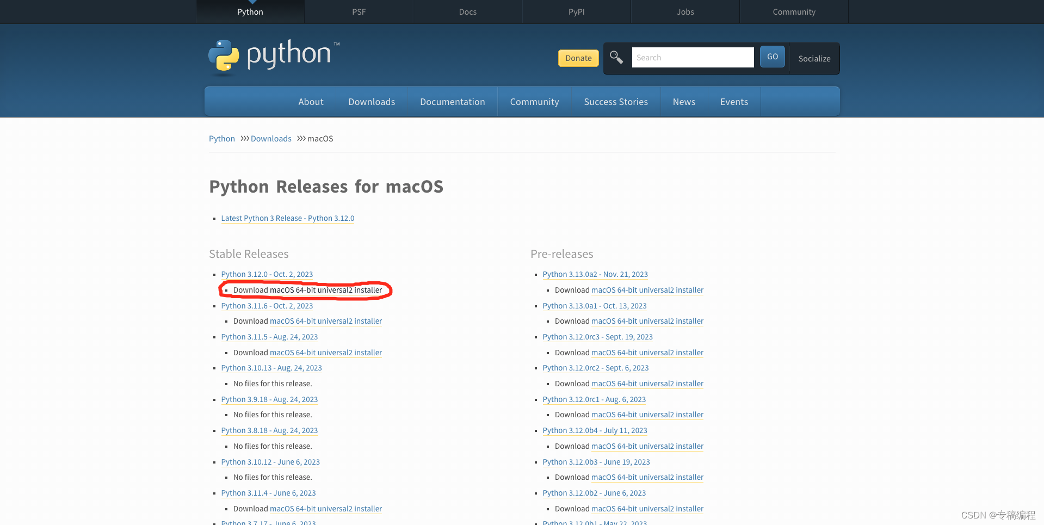1044x525 pixels.
Task: Open the Downloads navigation menu
Action: 372,102
